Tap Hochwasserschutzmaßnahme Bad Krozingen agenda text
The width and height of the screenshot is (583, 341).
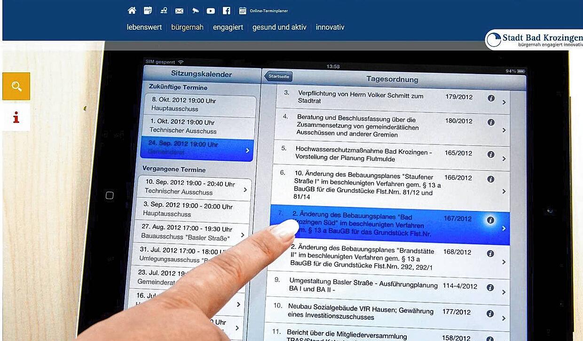coord(363,154)
